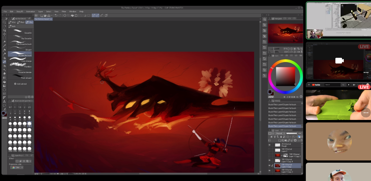Viewport: 371px width, 181px height.
Task: Click the New raster layer icon
Action: pos(280,140)
